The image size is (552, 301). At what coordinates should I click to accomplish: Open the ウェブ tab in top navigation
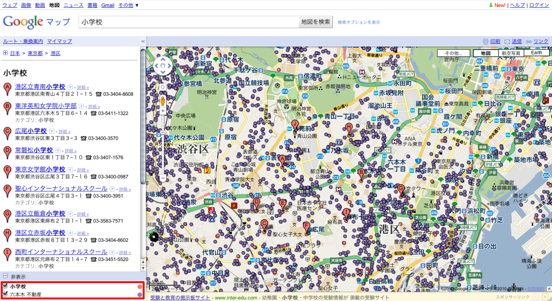pos(10,5)
